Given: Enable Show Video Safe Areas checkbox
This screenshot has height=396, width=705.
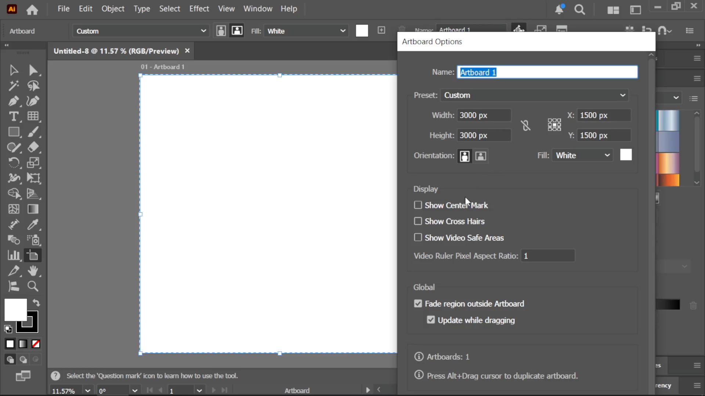Looking at the screenshot, I should click(418, 238).
